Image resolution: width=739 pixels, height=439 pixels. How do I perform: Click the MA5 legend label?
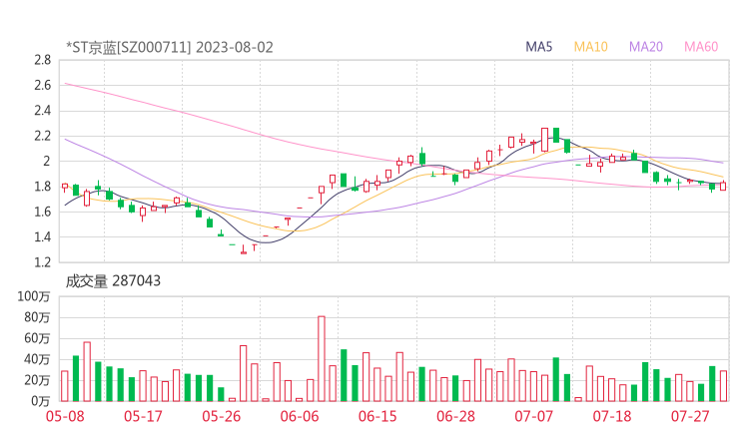538,47
